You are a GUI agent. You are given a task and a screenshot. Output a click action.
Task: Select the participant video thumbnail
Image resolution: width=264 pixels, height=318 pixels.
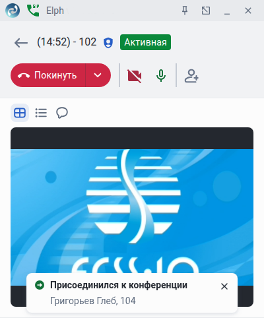pos(132,217)
